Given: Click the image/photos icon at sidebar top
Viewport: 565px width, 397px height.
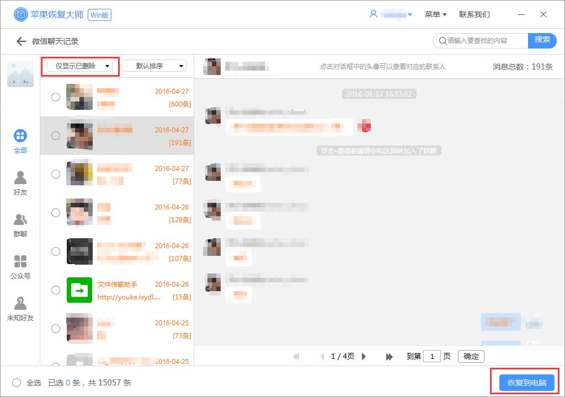Looking at the screenshot, I should (20, 74).
